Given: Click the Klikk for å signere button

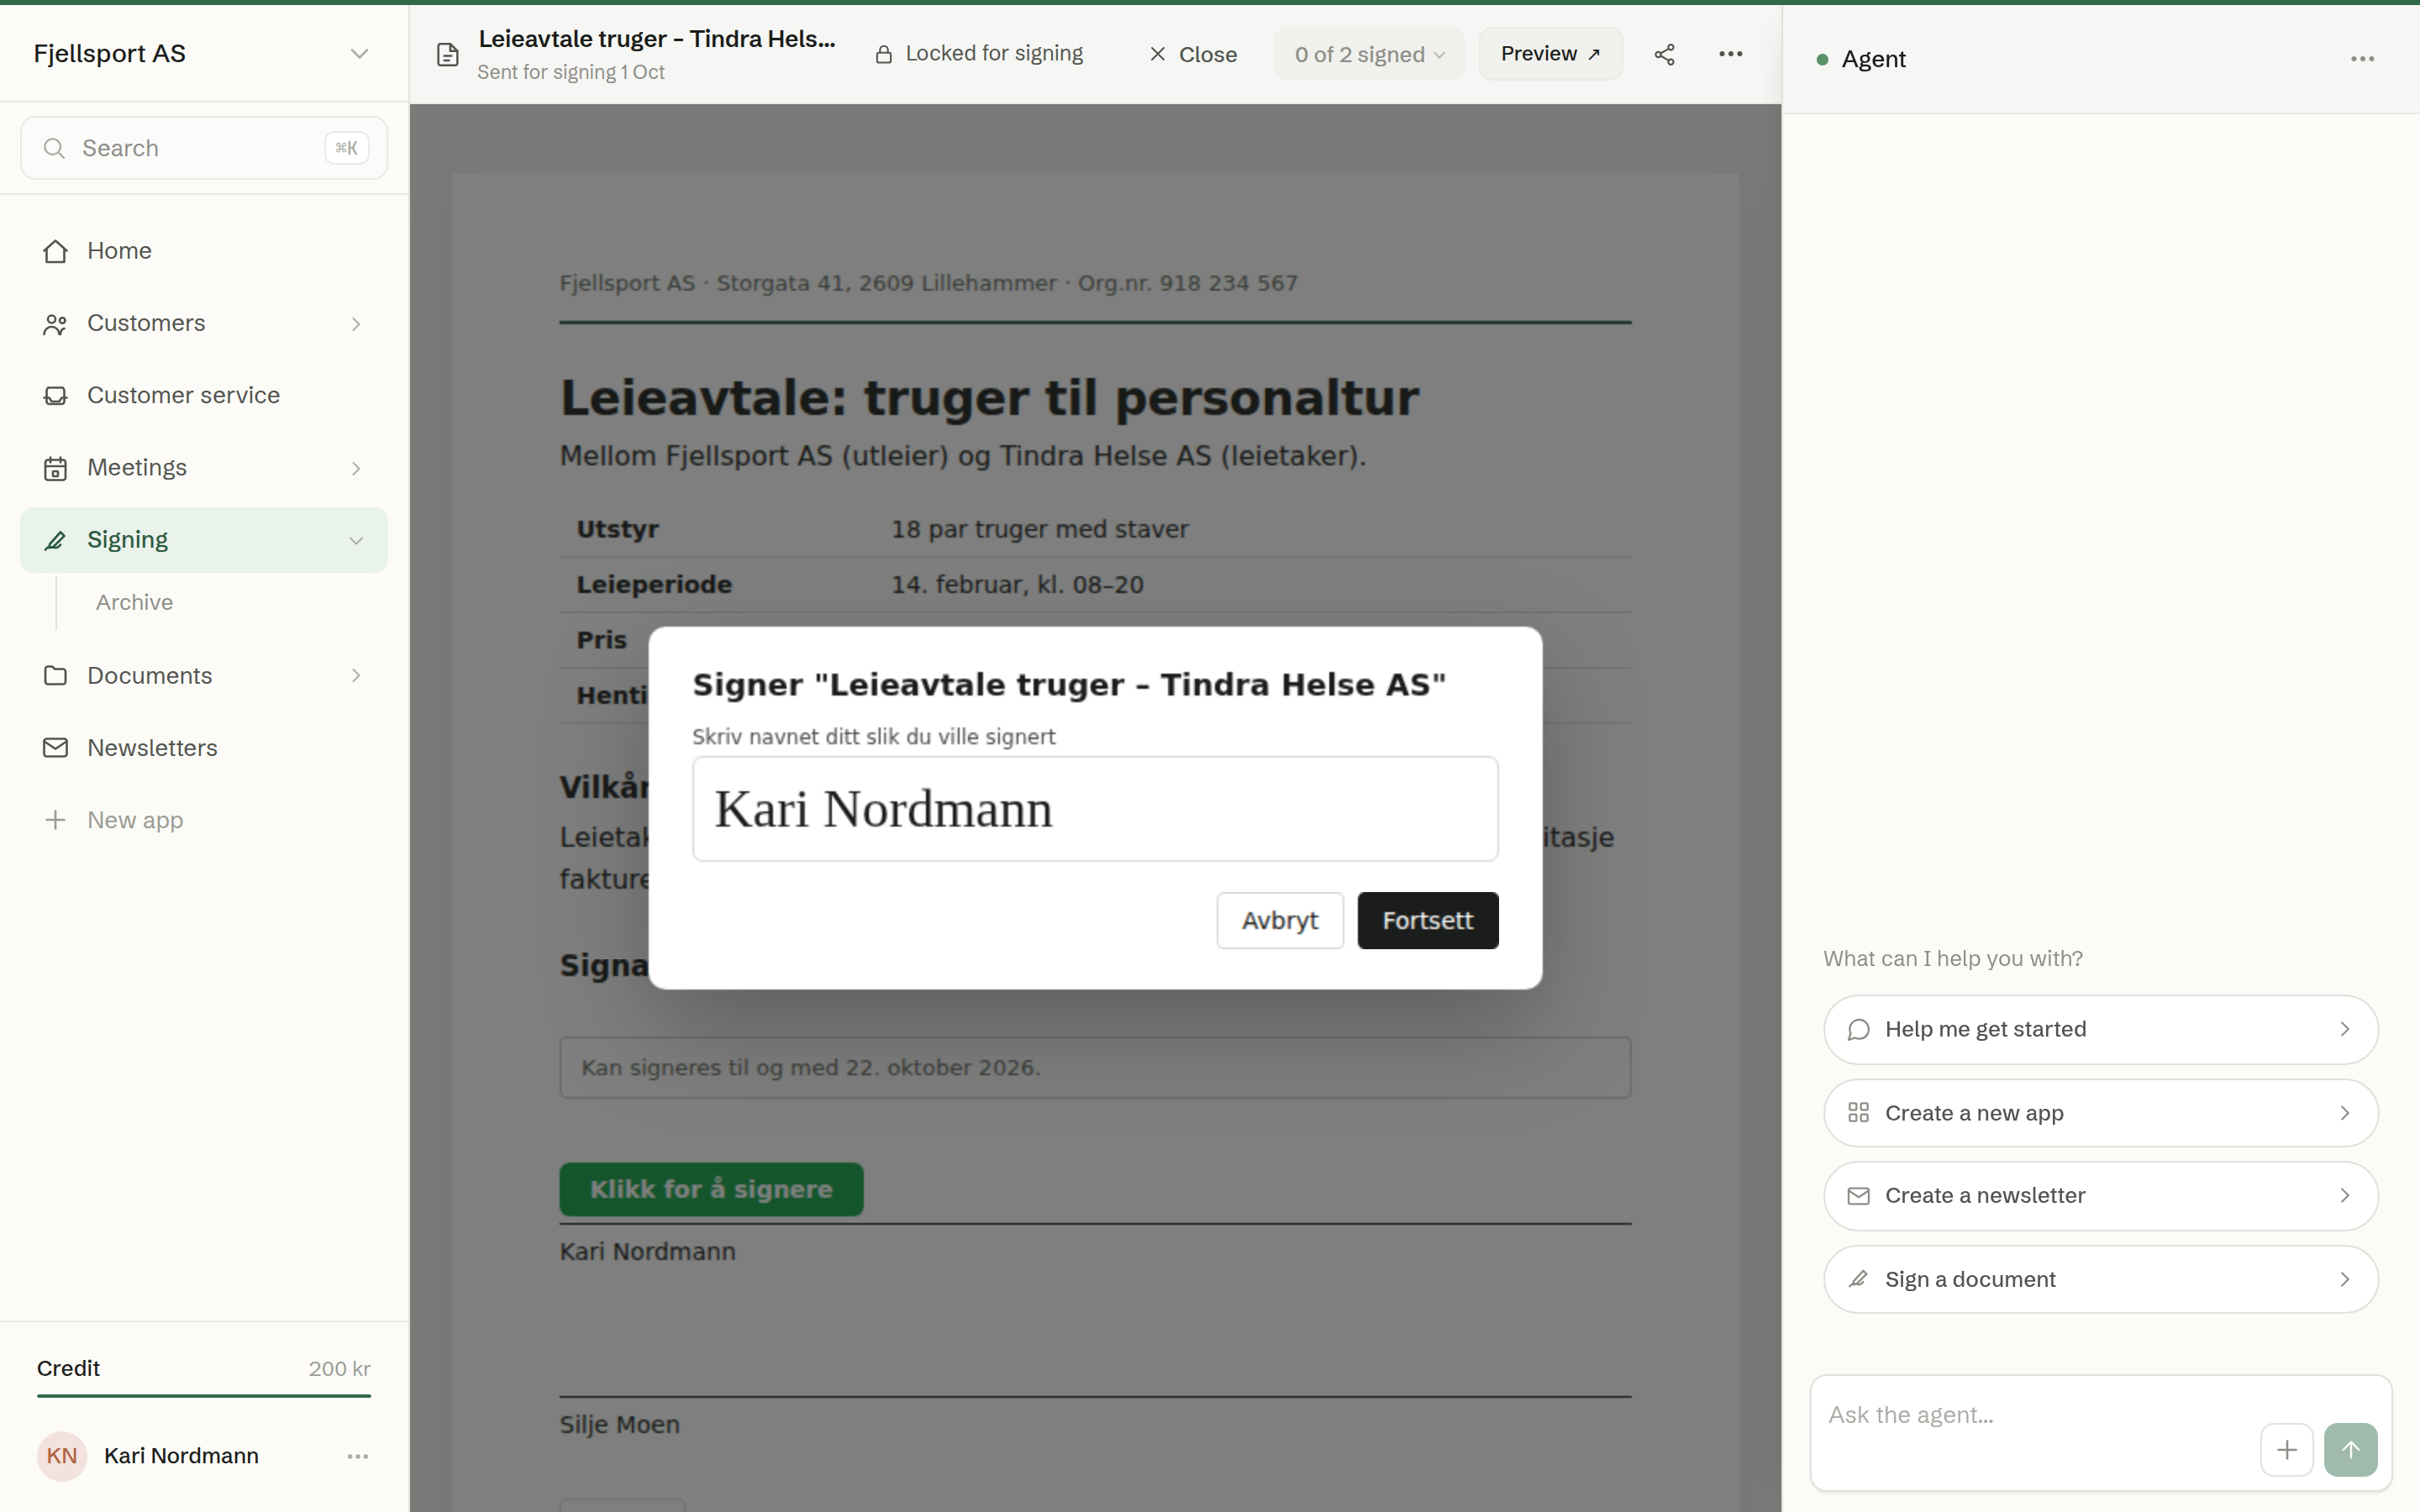Looking at the screenshot, I should pos(711,1189).
